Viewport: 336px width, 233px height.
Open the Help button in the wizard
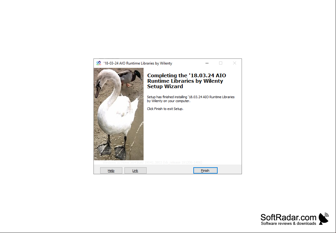click(x=111, y=171)
